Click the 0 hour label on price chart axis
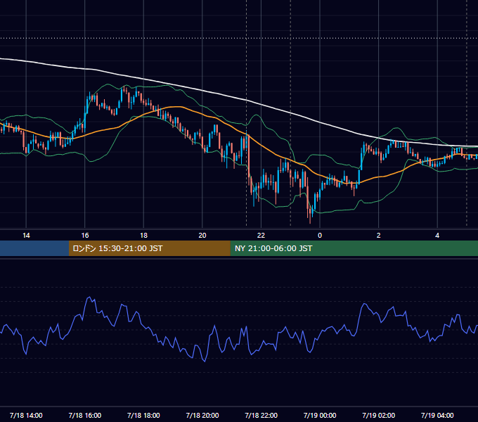This screenshot has height=422, width=478. click(320, 236)
